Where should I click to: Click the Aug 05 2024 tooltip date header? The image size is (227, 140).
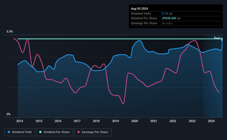pyautogui.click(x=139, y=9)
